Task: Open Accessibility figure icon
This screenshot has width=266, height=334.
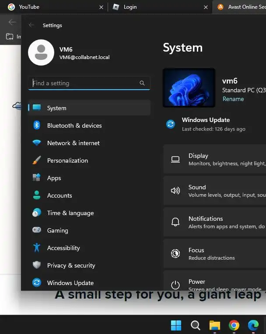Action: tap(37, 247)
